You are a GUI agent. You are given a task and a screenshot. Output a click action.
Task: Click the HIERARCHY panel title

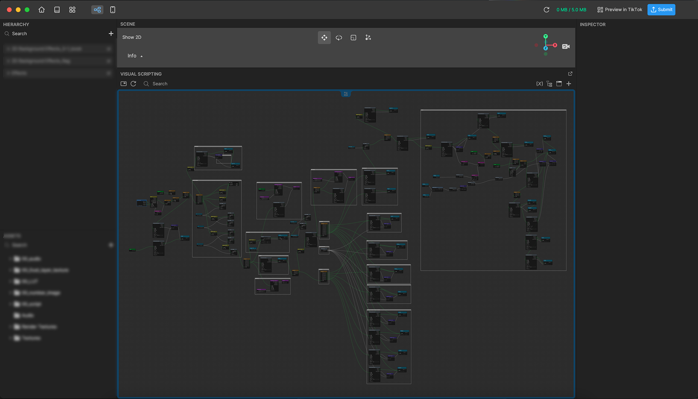pos(16,25)
